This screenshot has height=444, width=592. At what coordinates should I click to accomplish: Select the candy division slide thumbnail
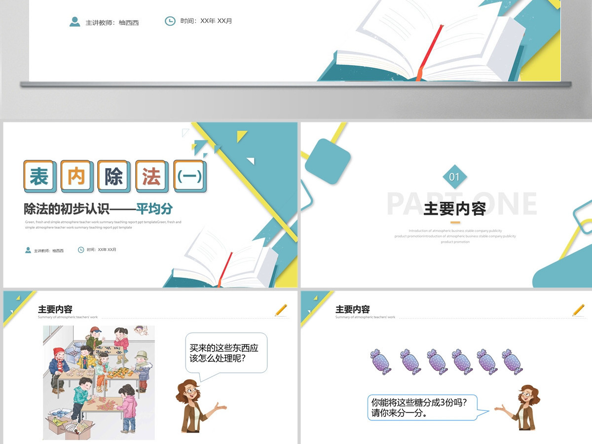446,368
